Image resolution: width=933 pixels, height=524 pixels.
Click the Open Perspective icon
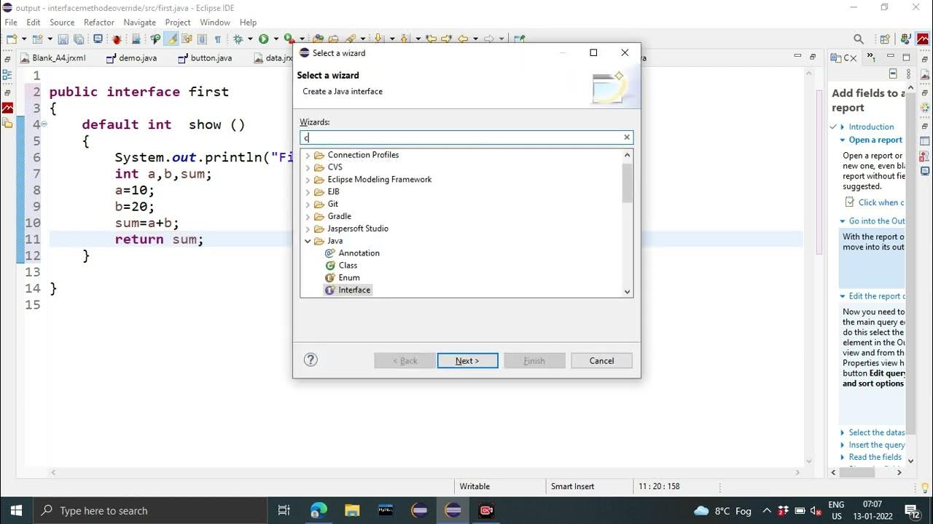pyautogui.click(x=886, y=39)
